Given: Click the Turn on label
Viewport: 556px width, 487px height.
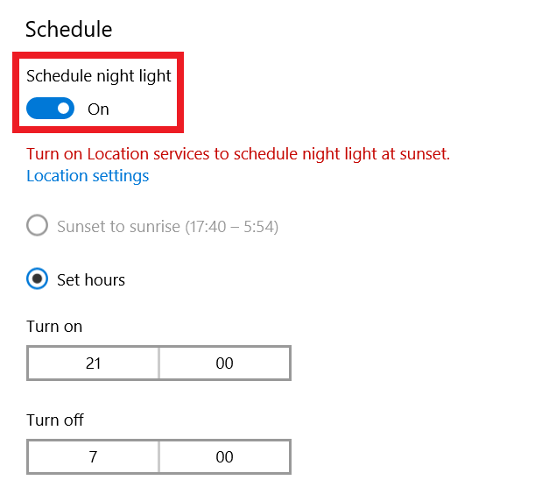Looking at the screenshot, I should click(x=54, y=327).
